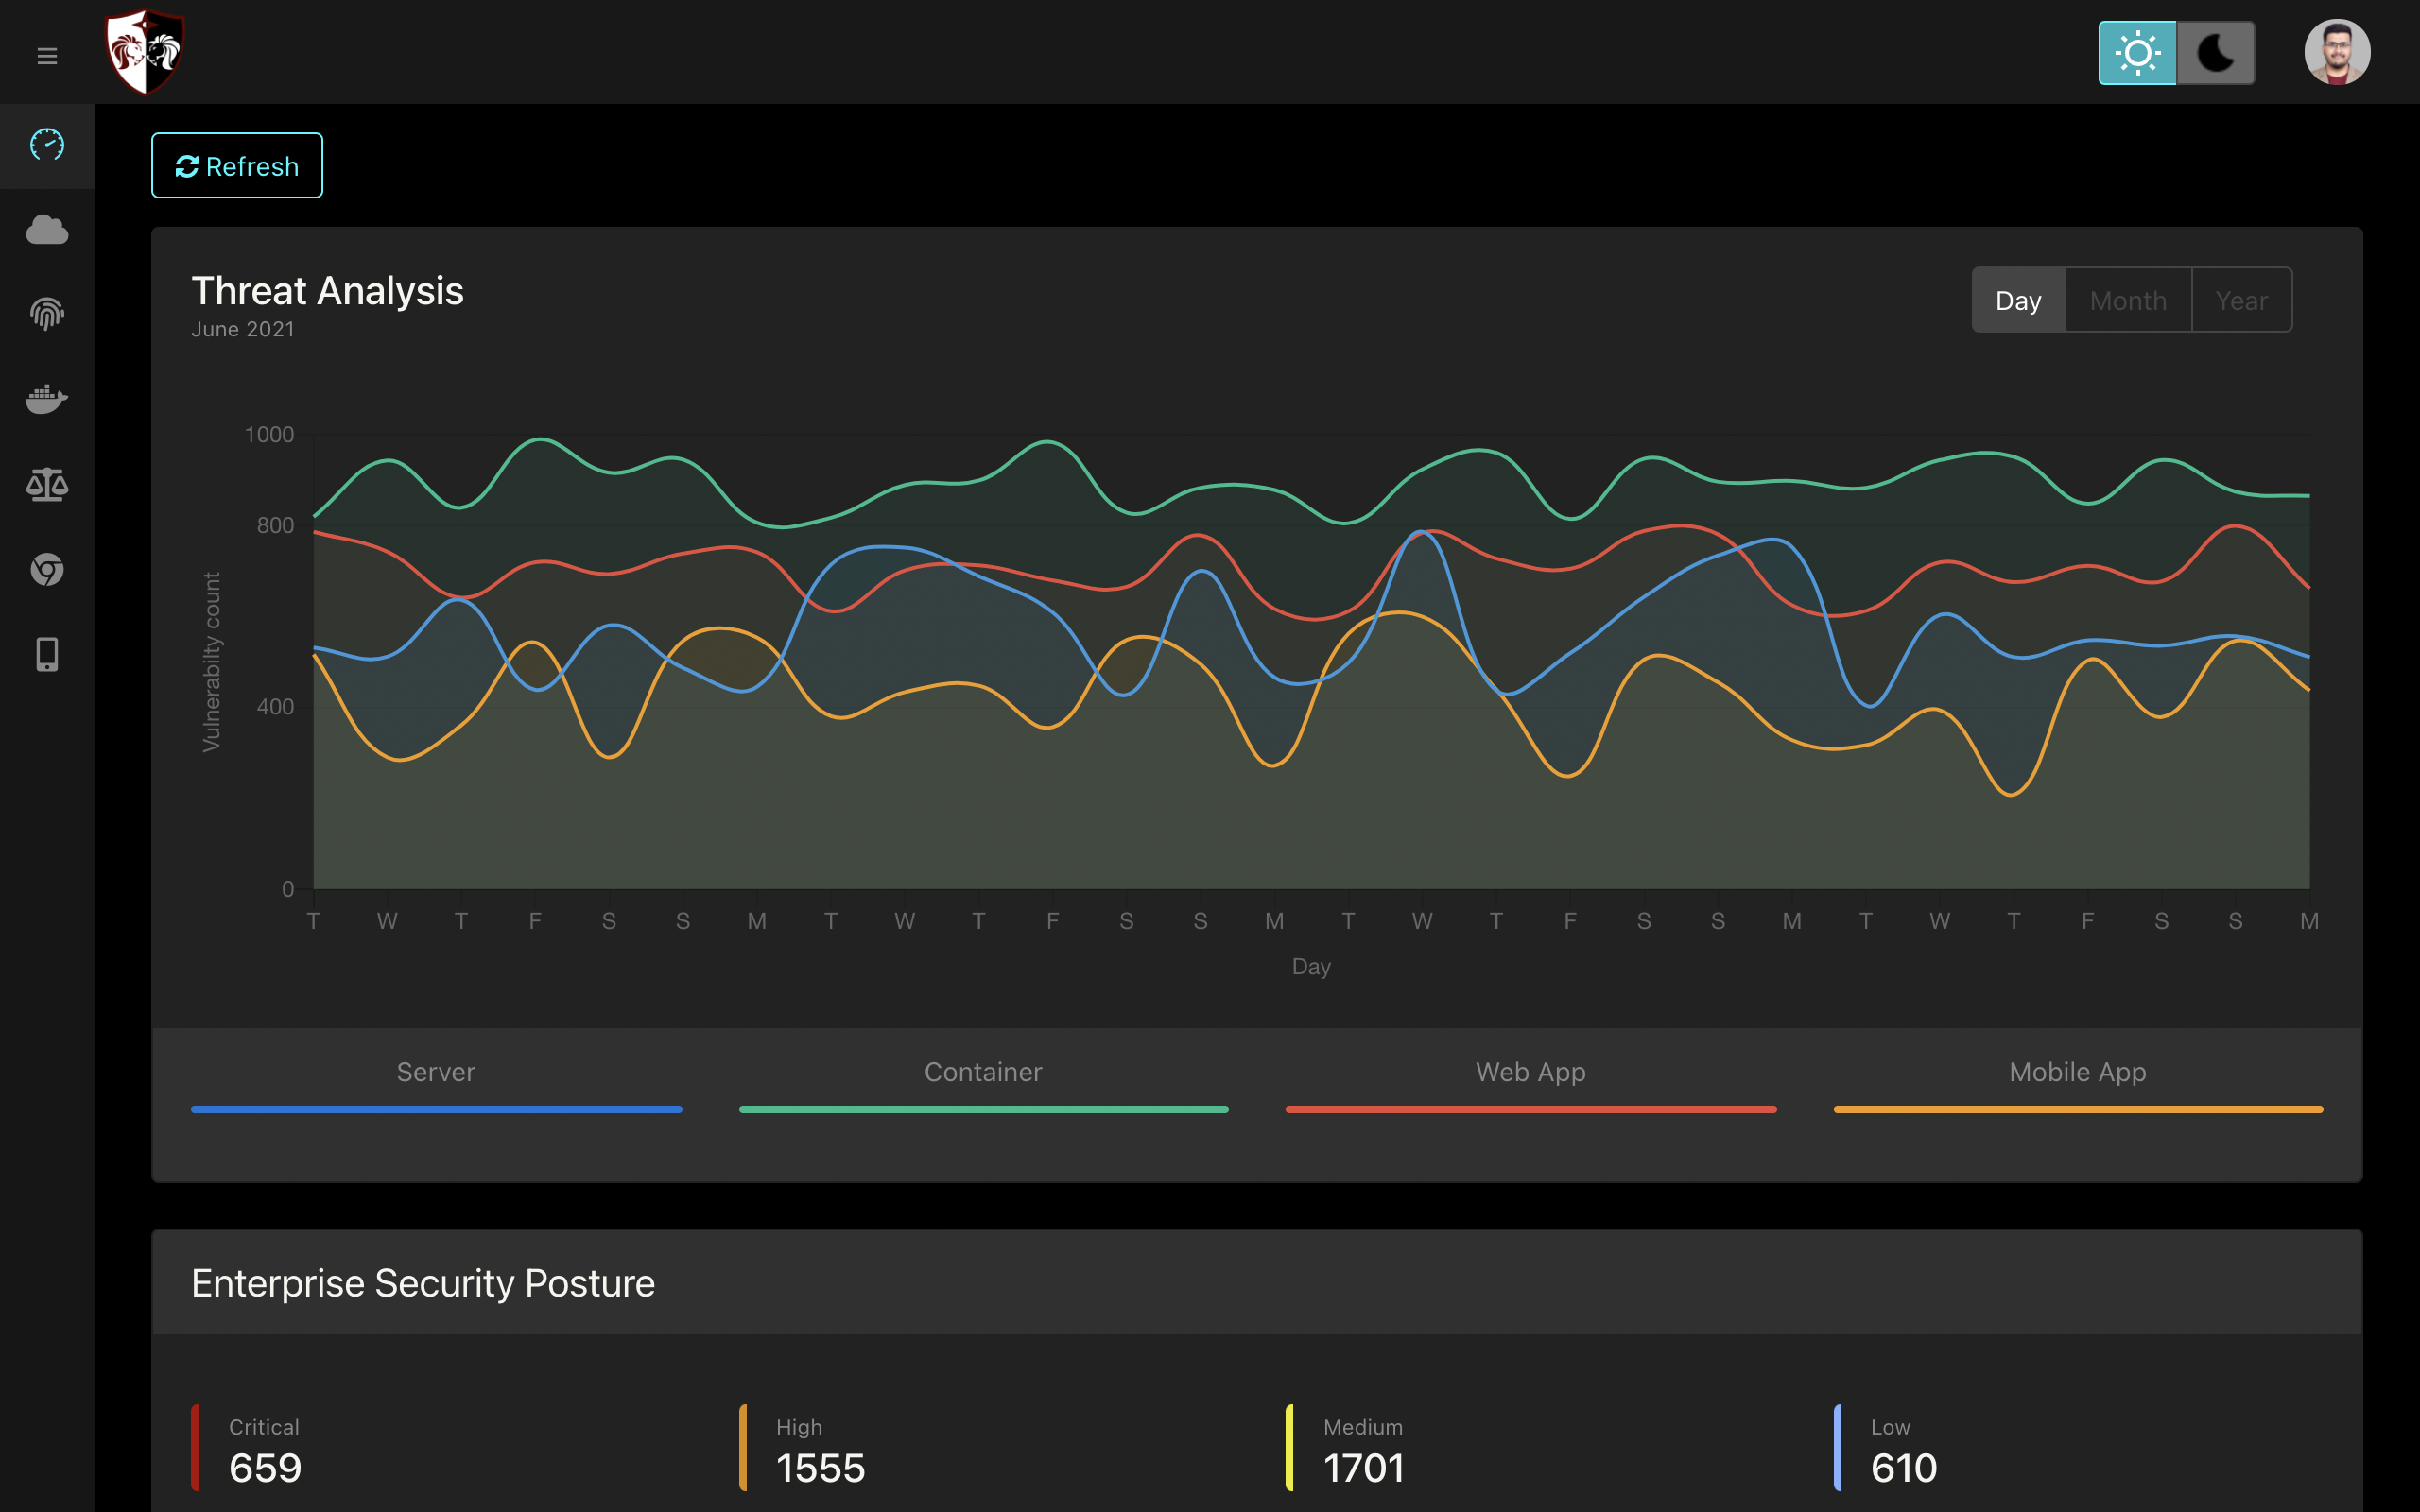Open the cloud security section
This screenshot has height=1512, width=2420.
[47, 230]
